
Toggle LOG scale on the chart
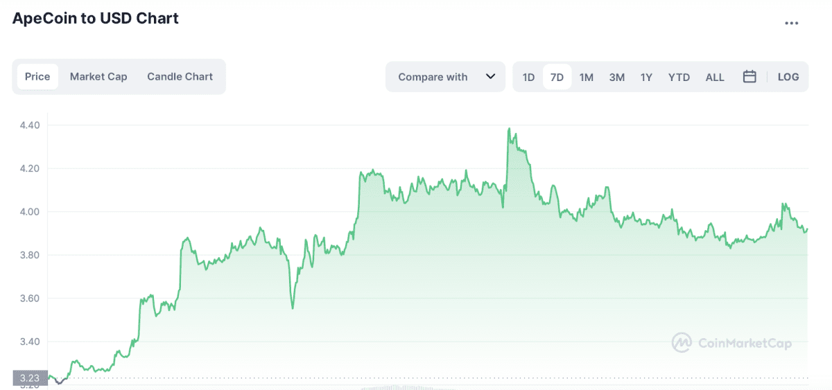[x=788, y=77]
